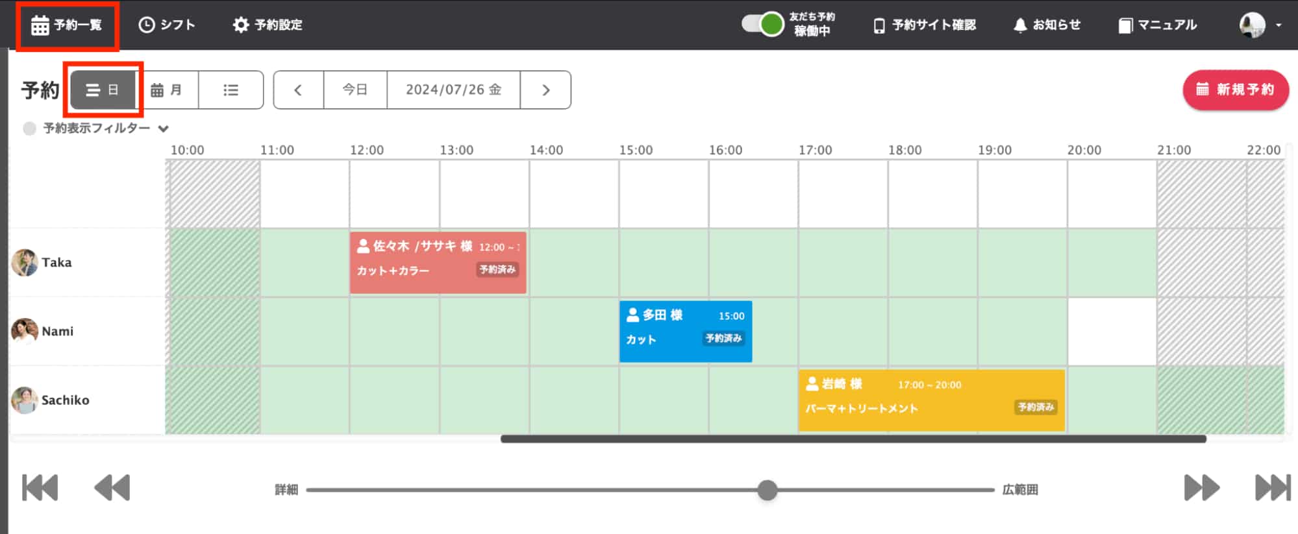This screenshot has width=1298, height=534.
Task: Click the rewind double-arrow icon
Action: click(x=112, y=488)
